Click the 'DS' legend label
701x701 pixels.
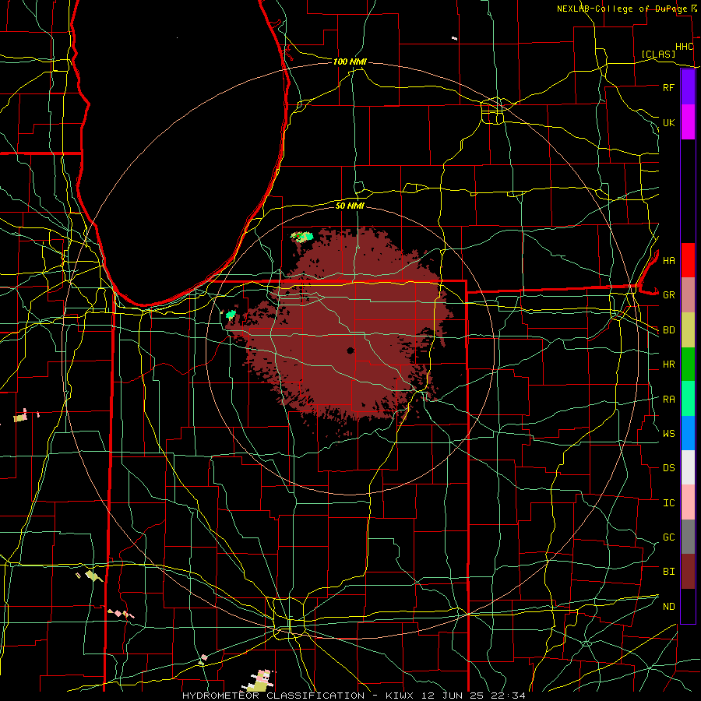(x=668, y=468)
